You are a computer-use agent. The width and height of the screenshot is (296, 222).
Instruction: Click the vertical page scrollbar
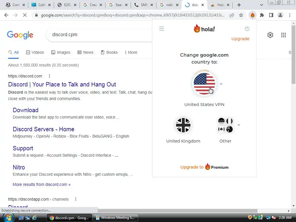[x=293, y=55]
